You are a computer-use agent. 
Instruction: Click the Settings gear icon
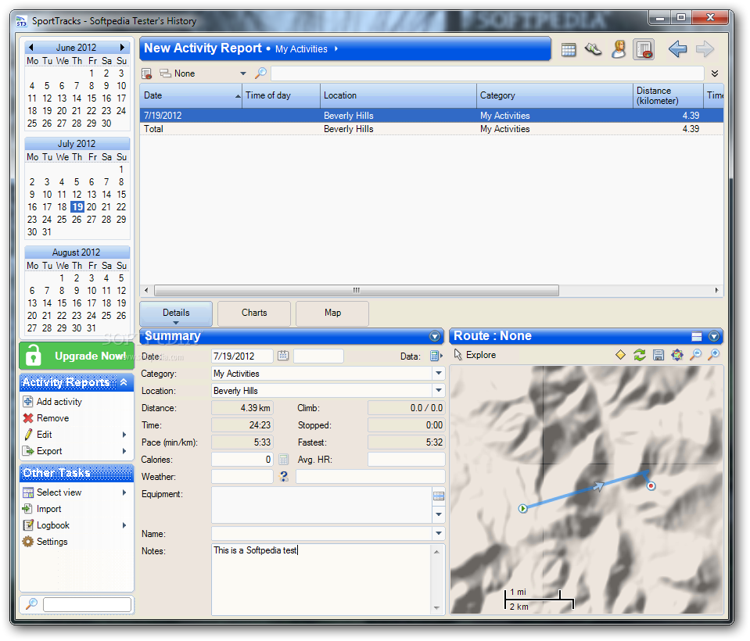pyautogui.click(x=28, y=542)
